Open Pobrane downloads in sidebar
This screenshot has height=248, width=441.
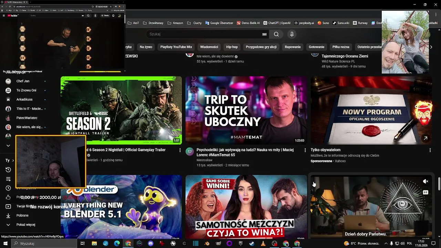pyautogui.click(x=23, y=216)
